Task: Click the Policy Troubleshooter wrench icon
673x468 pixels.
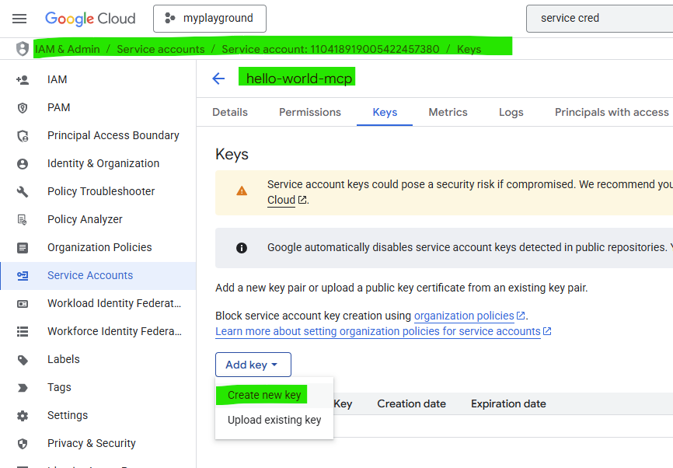Action: [23, 191]
